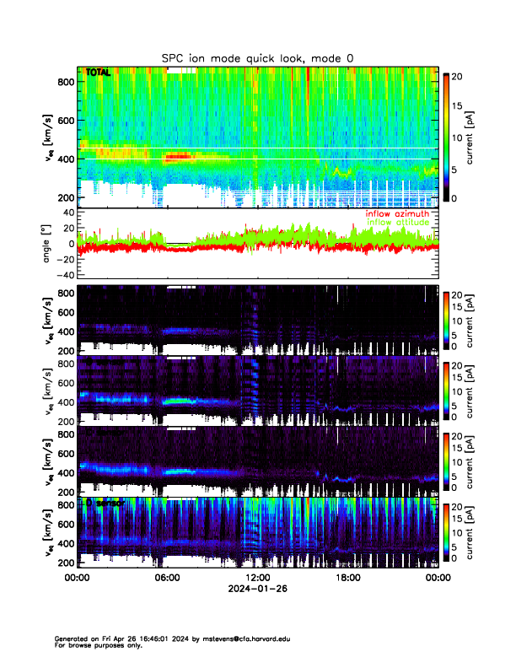
Task: Click the second spectrogram panel's color bar
Action: [x=446, y=319]
